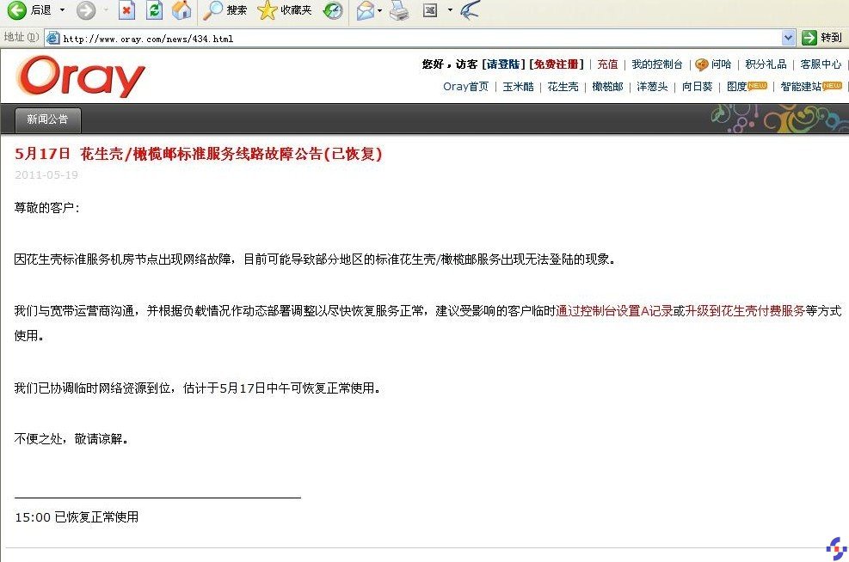Click the Mail envelope toolbar icon

[x=366, y=9]
